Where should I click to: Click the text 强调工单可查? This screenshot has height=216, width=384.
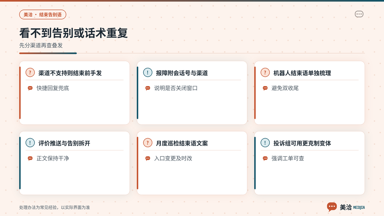coord(288,158)
